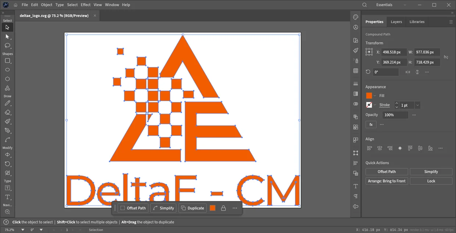Select the Shape Builder tool
The width and height of the screenshot is (456, 233).
click(7, 173)
